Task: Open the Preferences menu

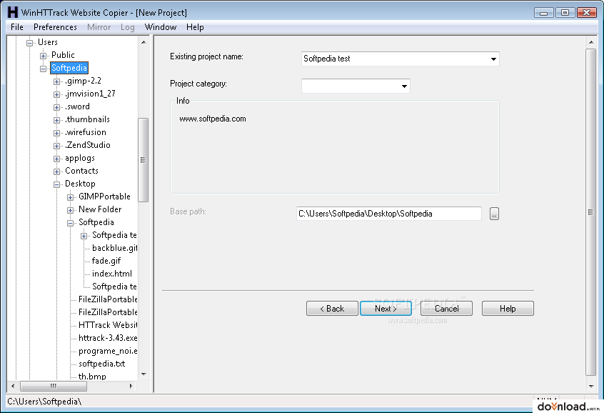Action: tap(55, 27)
